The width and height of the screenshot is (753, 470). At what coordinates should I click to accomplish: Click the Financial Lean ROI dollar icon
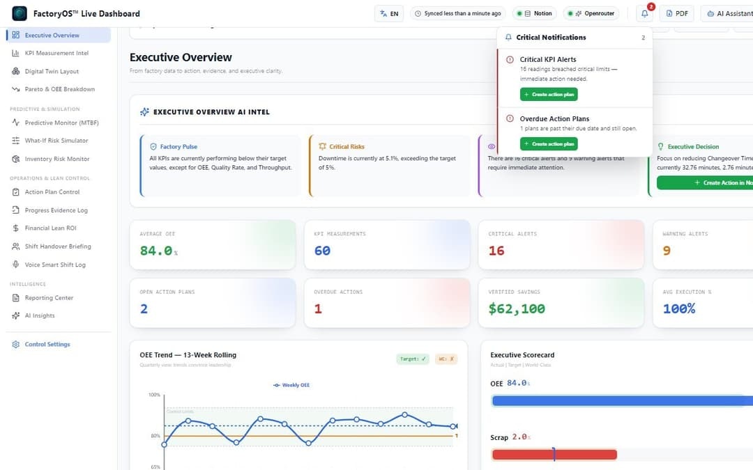[x=16, y=228]
